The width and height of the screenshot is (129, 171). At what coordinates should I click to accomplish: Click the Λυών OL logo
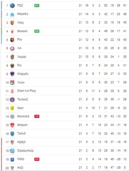(12, 82)
